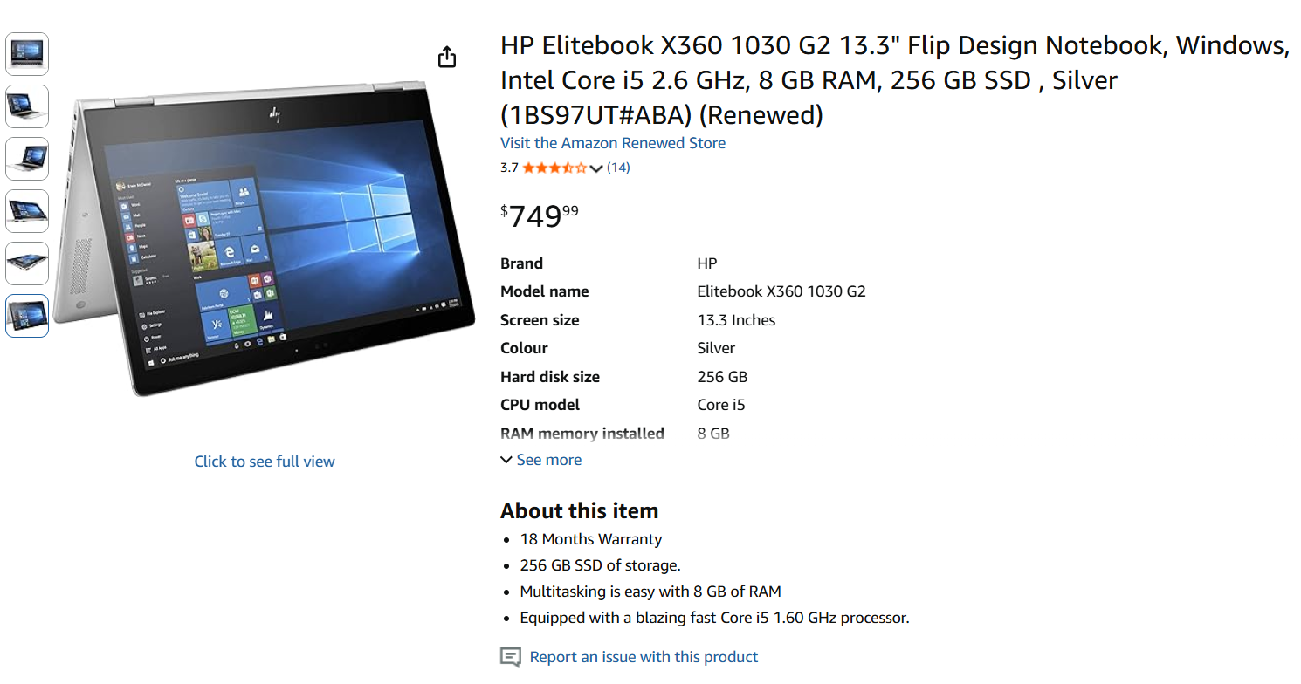Click the Click to see full view link
Image resolution: width=1301 pixels, height=684 pixels.
(x=265, y=461)
